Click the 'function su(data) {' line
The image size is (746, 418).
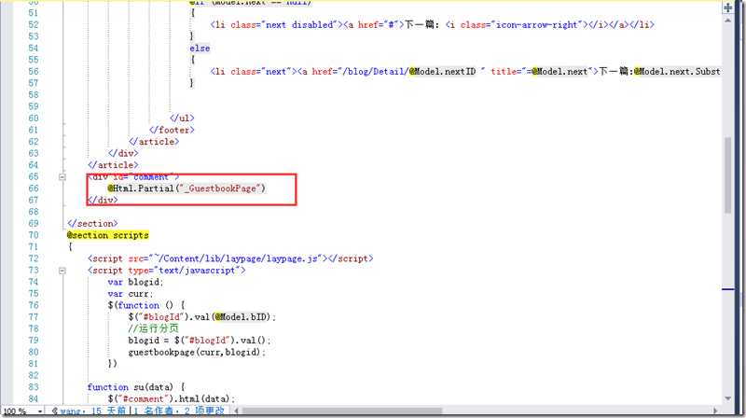136,387
